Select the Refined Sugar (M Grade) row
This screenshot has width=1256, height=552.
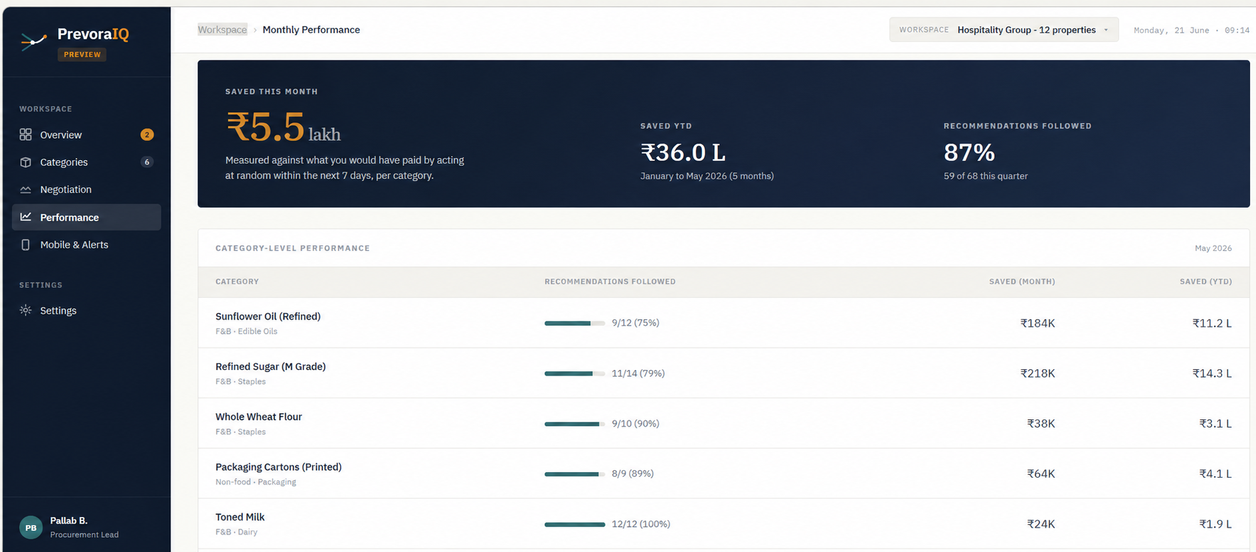[723, 373]
